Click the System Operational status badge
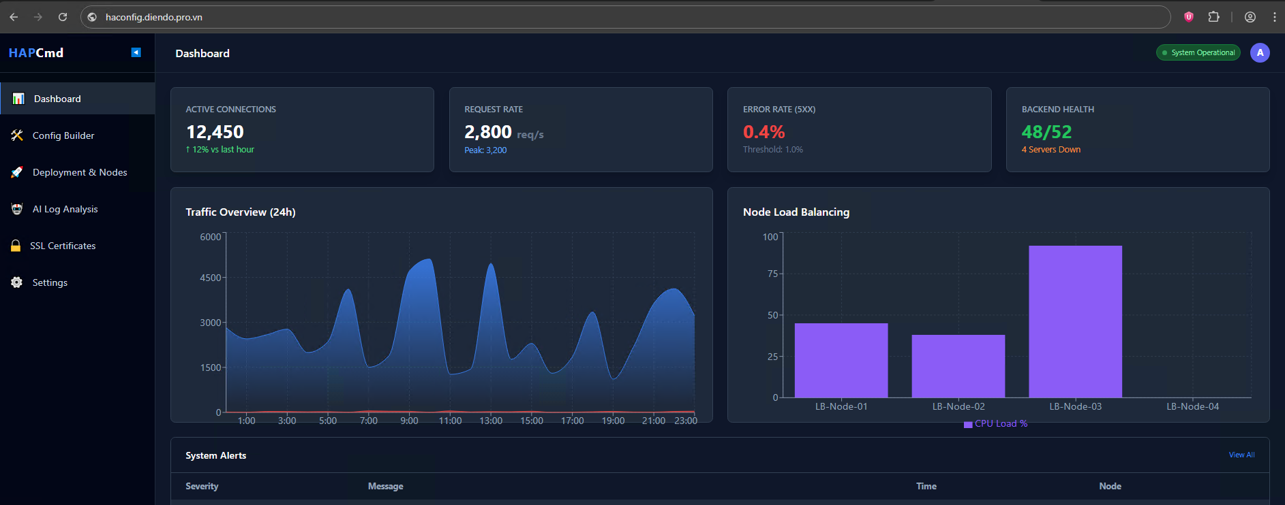This screenshot has width=1285, height=505. (x=1198, y=52)
